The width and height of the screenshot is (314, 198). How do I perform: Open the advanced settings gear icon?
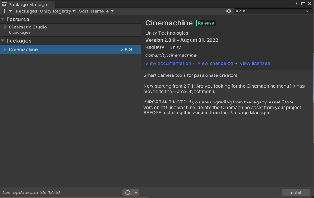point(229,11)
